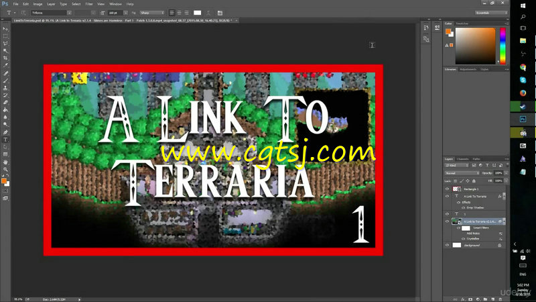This screenshot has width=536, height=302.
Task: Select the Brush tool
Action: (5, 81)
